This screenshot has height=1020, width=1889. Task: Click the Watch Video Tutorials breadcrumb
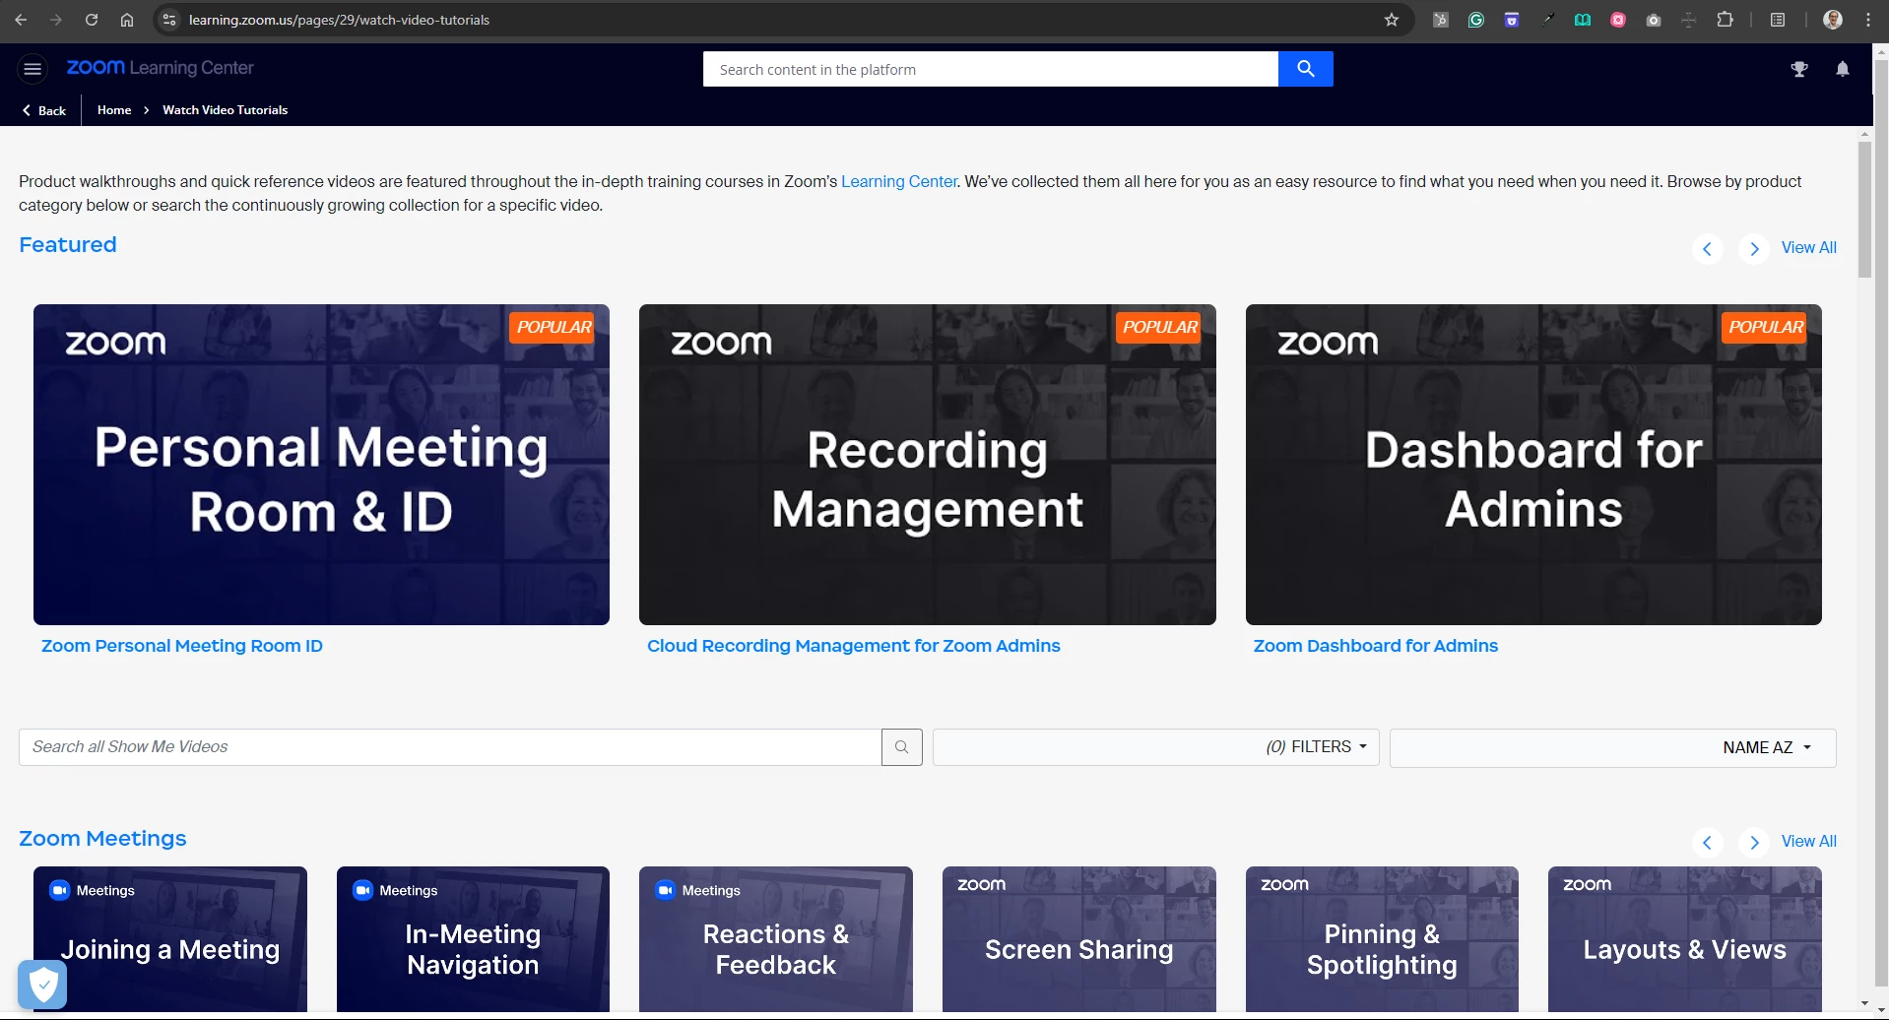pyautogui.click(x=225, y=110)
